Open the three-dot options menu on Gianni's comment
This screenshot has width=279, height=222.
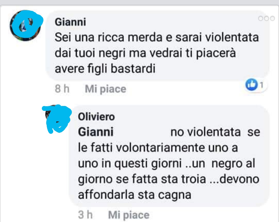point(266,18)
